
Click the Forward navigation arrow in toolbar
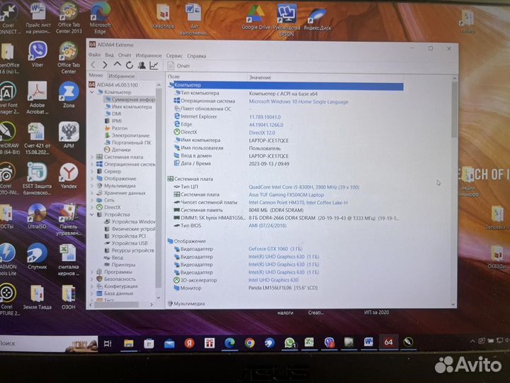click(x=106, y=65)
